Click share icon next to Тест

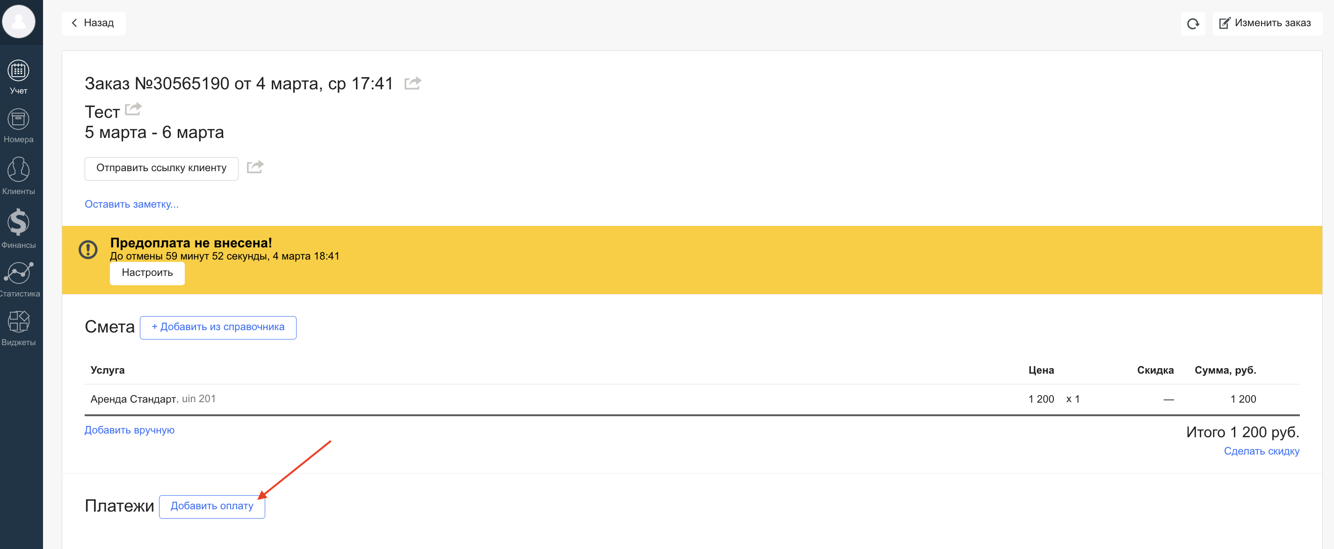pos(133,109)
